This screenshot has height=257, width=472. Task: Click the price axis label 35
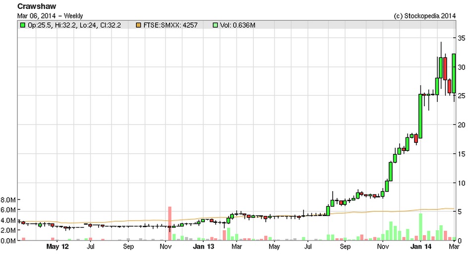pyautogui.click(x=461, y=38)
